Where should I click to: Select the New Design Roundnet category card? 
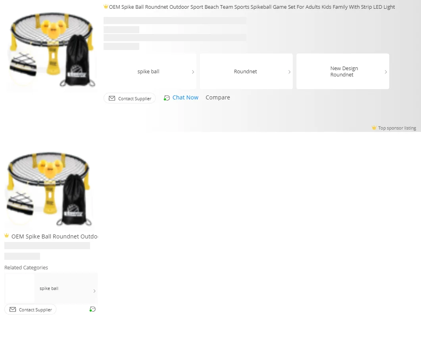342,71
